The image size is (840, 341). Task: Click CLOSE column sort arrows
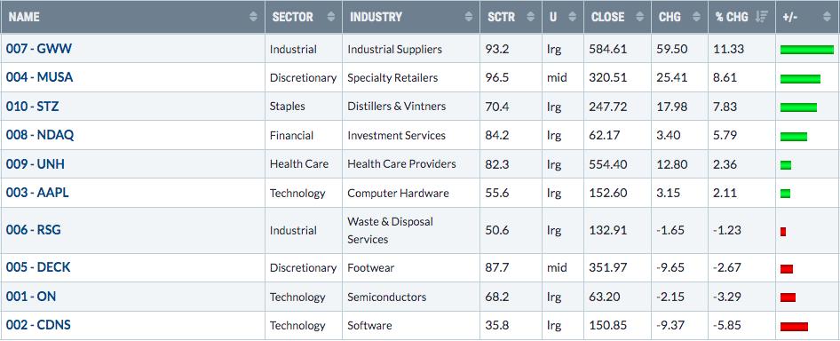click(x=639, y=17)
